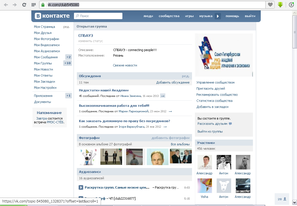Click the +2 messages counter badge
Image resolution: width=297 pixels, height=206 pixels.
(x=68, y=57)
